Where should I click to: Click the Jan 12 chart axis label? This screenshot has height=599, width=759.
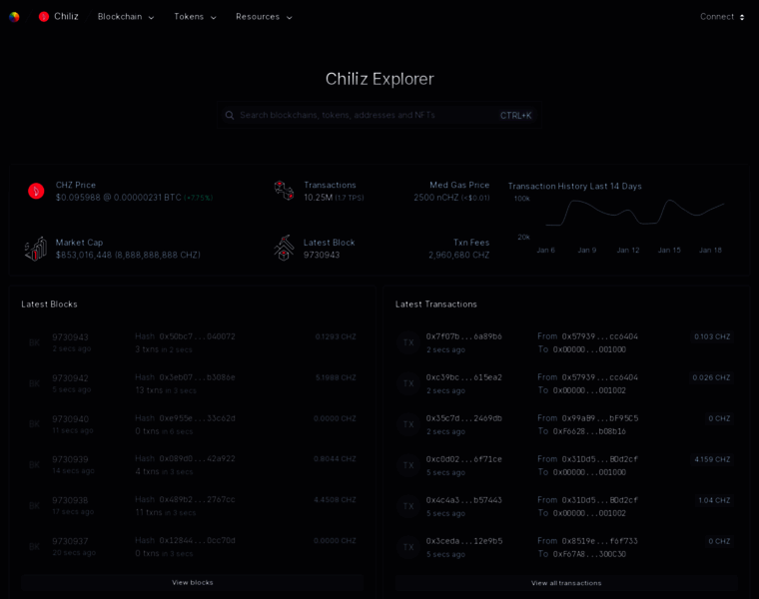(628, 251)
